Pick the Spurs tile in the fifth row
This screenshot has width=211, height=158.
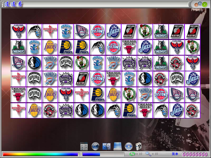(34, 95)
